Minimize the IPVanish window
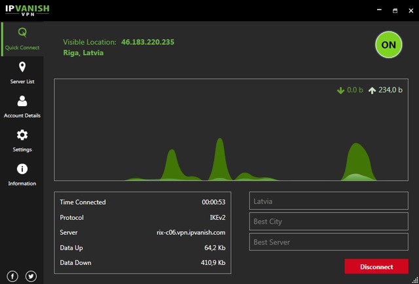The width and height of the screenshot is (419, 284). pos(378,10)
